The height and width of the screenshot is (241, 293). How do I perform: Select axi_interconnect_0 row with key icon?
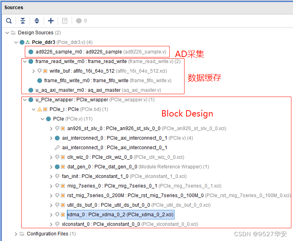[111, 148]
